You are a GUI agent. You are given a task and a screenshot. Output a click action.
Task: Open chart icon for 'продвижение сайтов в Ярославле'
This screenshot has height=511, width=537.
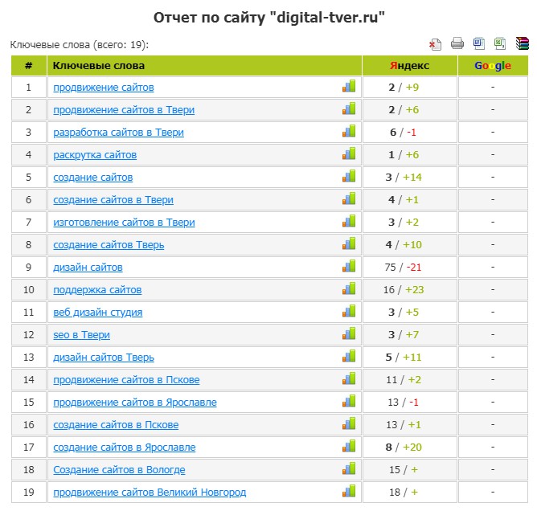coord(349,402)
